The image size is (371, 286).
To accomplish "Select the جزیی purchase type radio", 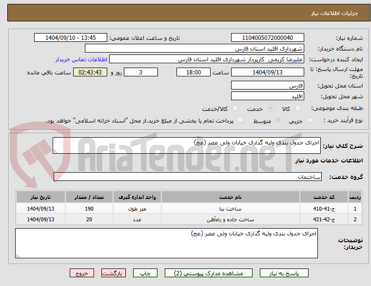I will [x=310, y=120].
